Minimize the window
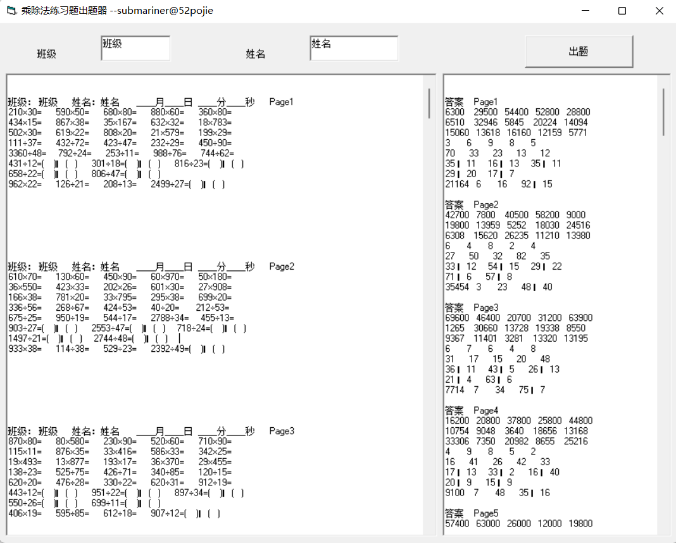676x543 pixels. point(585,10)
